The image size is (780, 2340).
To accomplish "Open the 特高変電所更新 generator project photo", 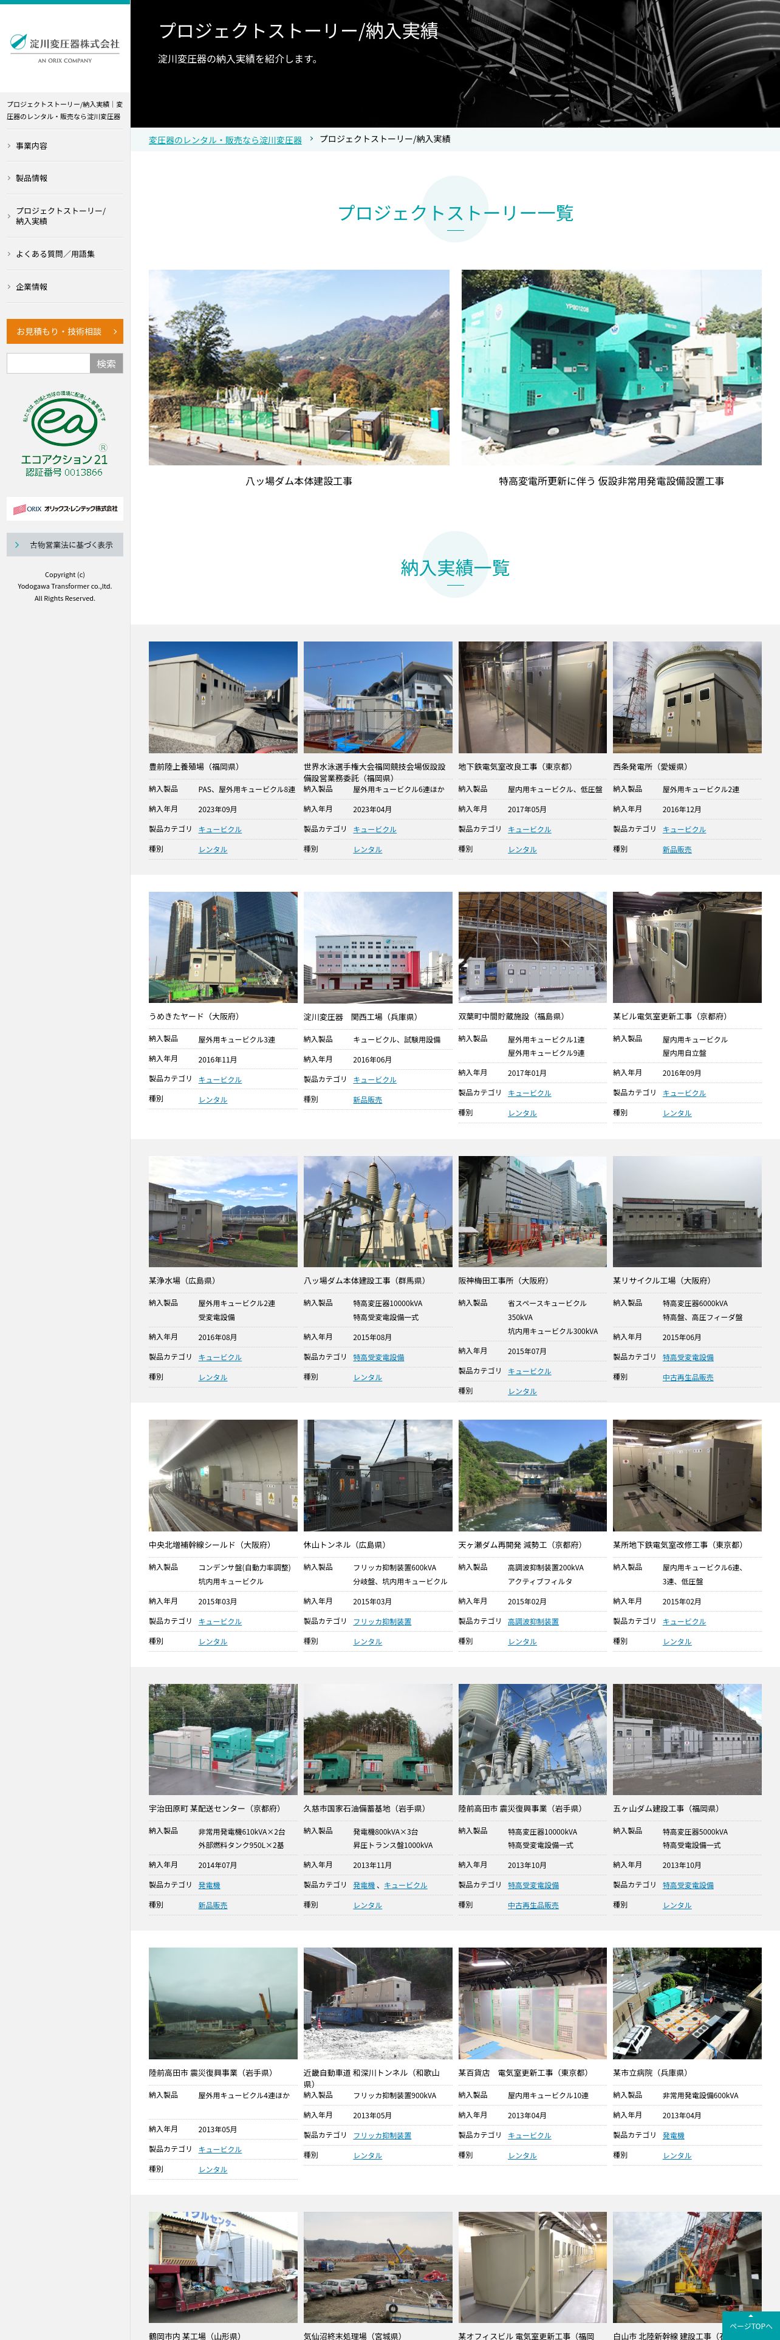I will 611,367.
